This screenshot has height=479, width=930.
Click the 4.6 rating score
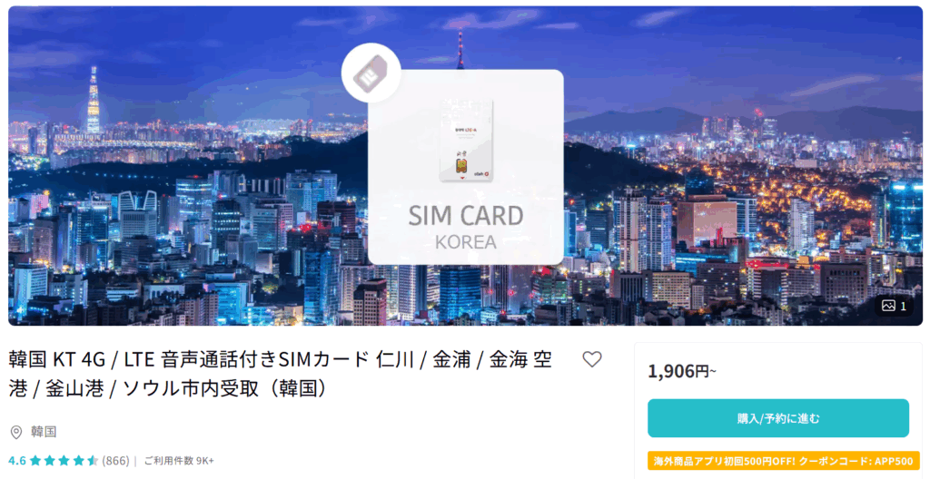17,461
